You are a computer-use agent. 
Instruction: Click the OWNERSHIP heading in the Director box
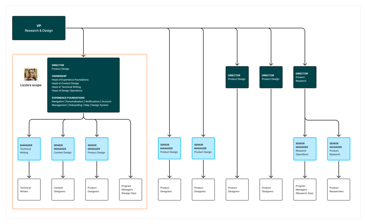(59, 76)
